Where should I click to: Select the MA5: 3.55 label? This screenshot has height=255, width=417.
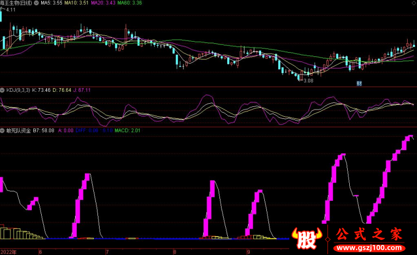[51, 3]
